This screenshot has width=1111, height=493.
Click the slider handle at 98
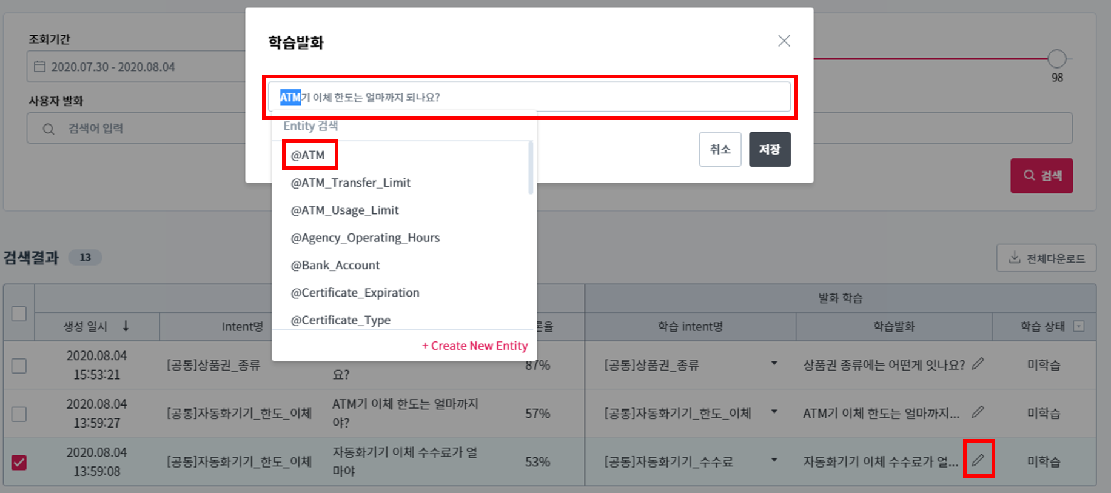(x=1056, y=59)
